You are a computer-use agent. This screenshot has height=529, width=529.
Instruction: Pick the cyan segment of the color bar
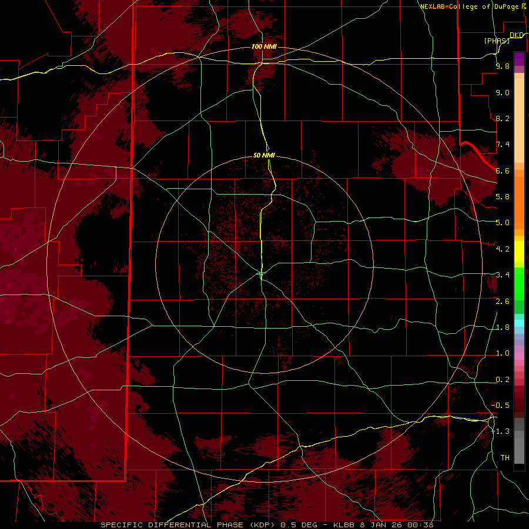click(519, 323)
